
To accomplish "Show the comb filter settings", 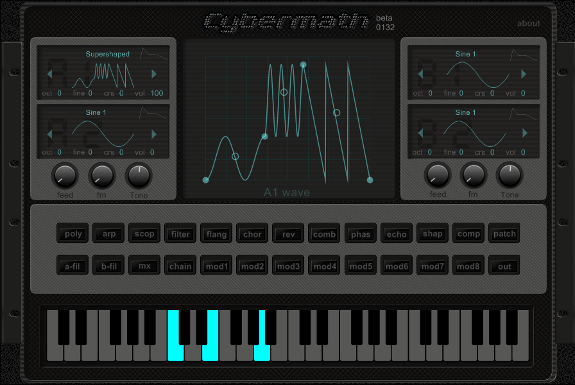I will (x=324, y=233).
